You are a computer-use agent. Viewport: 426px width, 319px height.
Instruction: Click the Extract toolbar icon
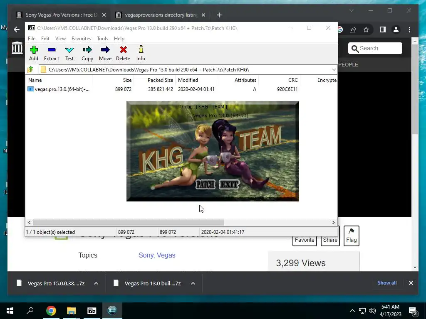(x=51, y=53)
